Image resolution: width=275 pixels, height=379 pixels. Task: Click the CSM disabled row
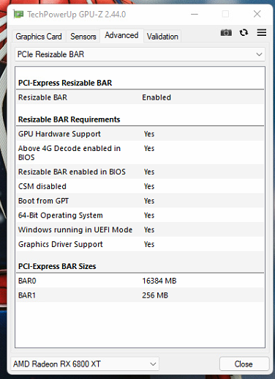140,186
